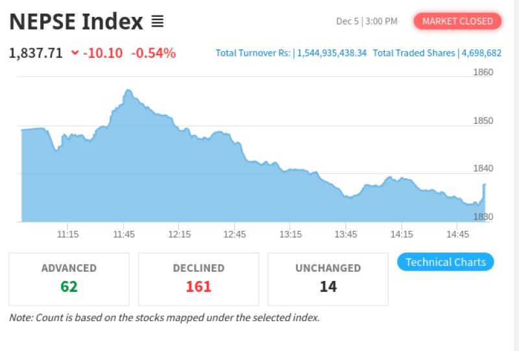519x351 pixels.
Task: Click the NEPSE Index heading
Action: [76, 22]
